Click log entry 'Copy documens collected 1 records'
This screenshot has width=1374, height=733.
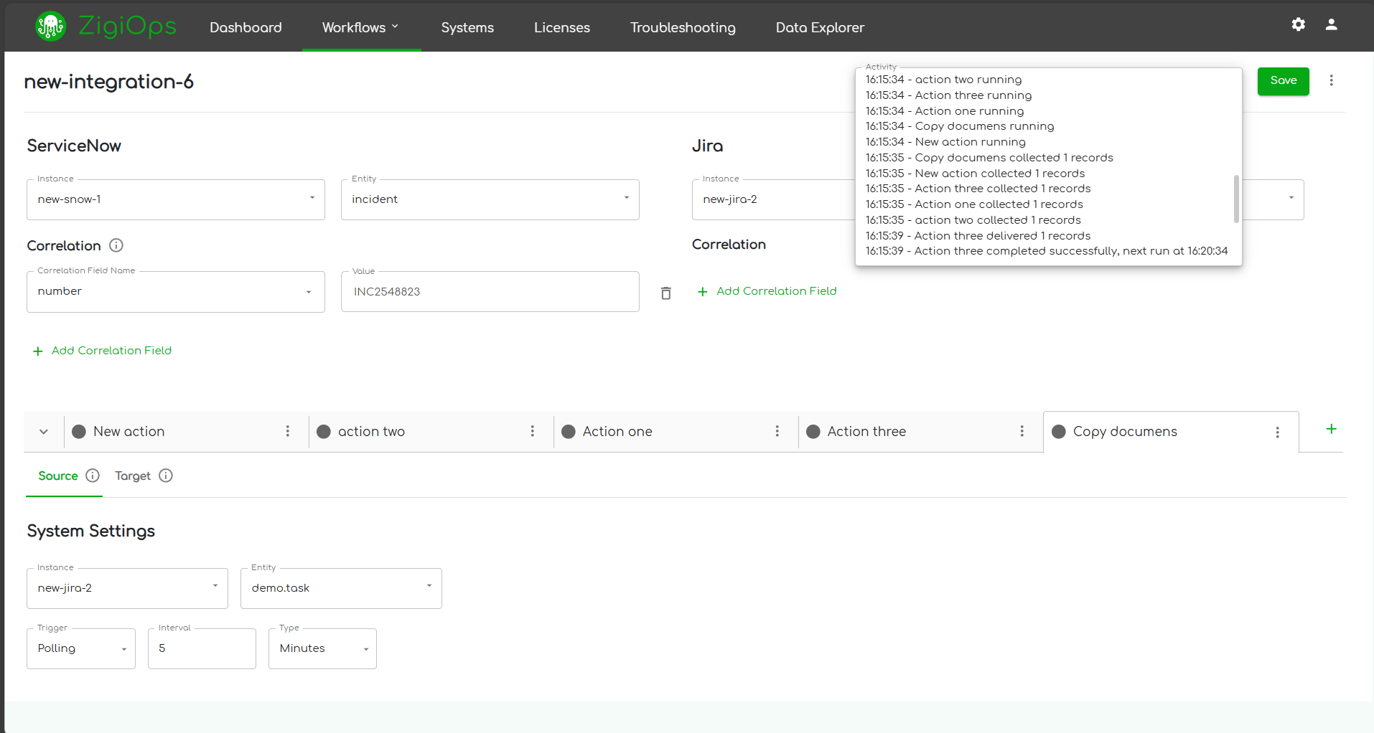(989, 158)
